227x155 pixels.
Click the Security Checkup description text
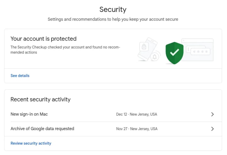tap(65, 50)
